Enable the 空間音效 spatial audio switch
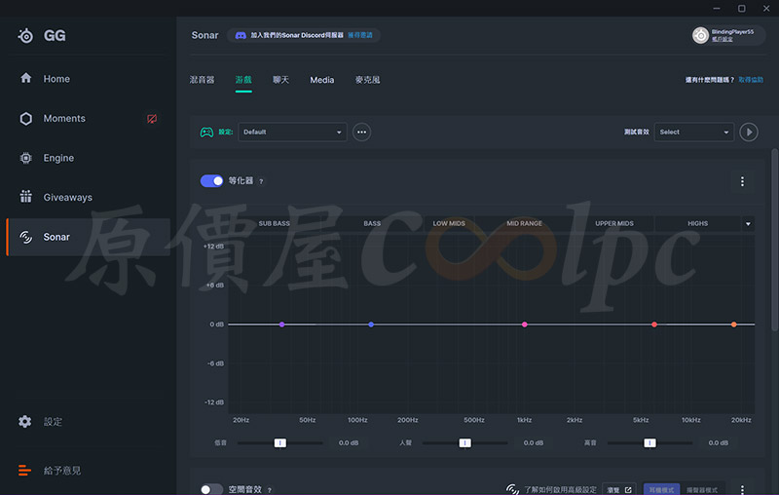Image resolution: width=779 pixels, height=495 pixels. click(x=211, y=489)
